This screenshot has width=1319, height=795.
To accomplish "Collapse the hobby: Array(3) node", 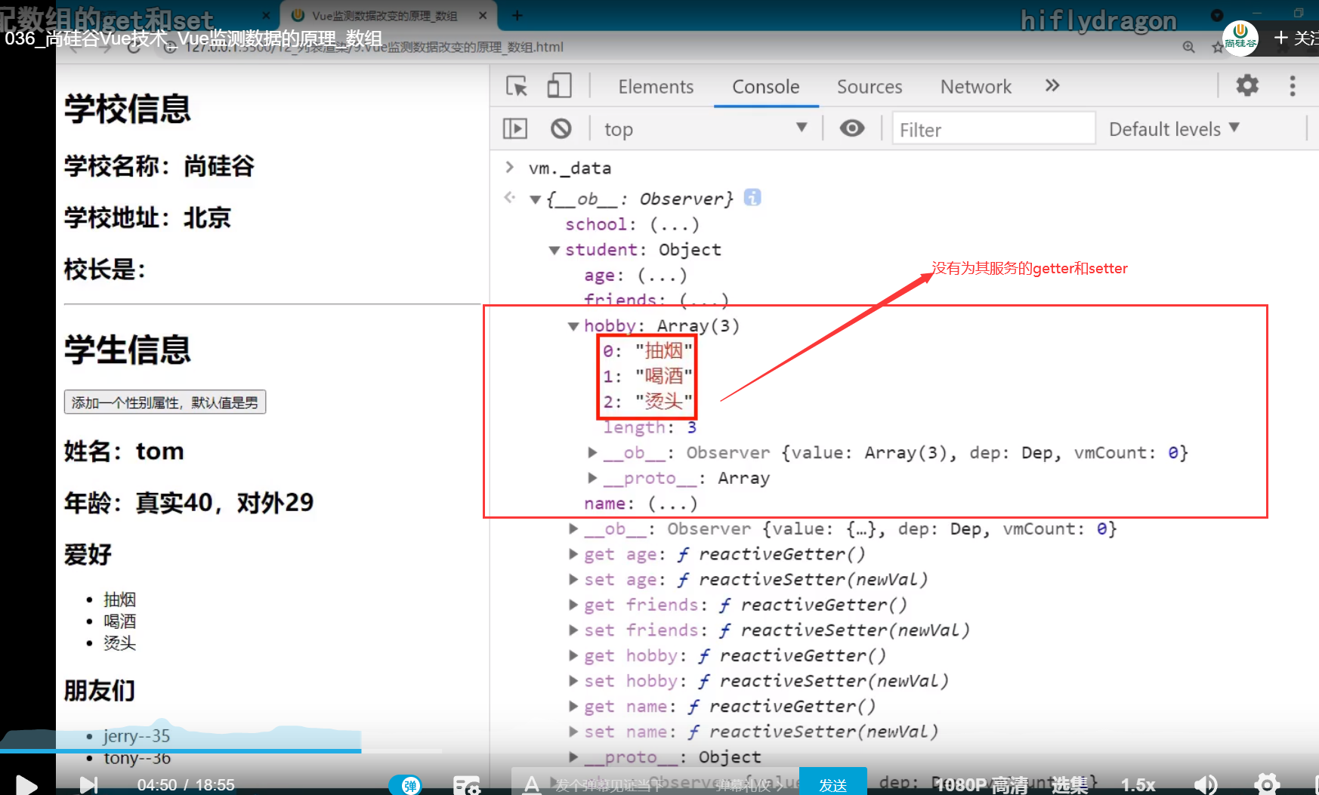I will point(573,326).
